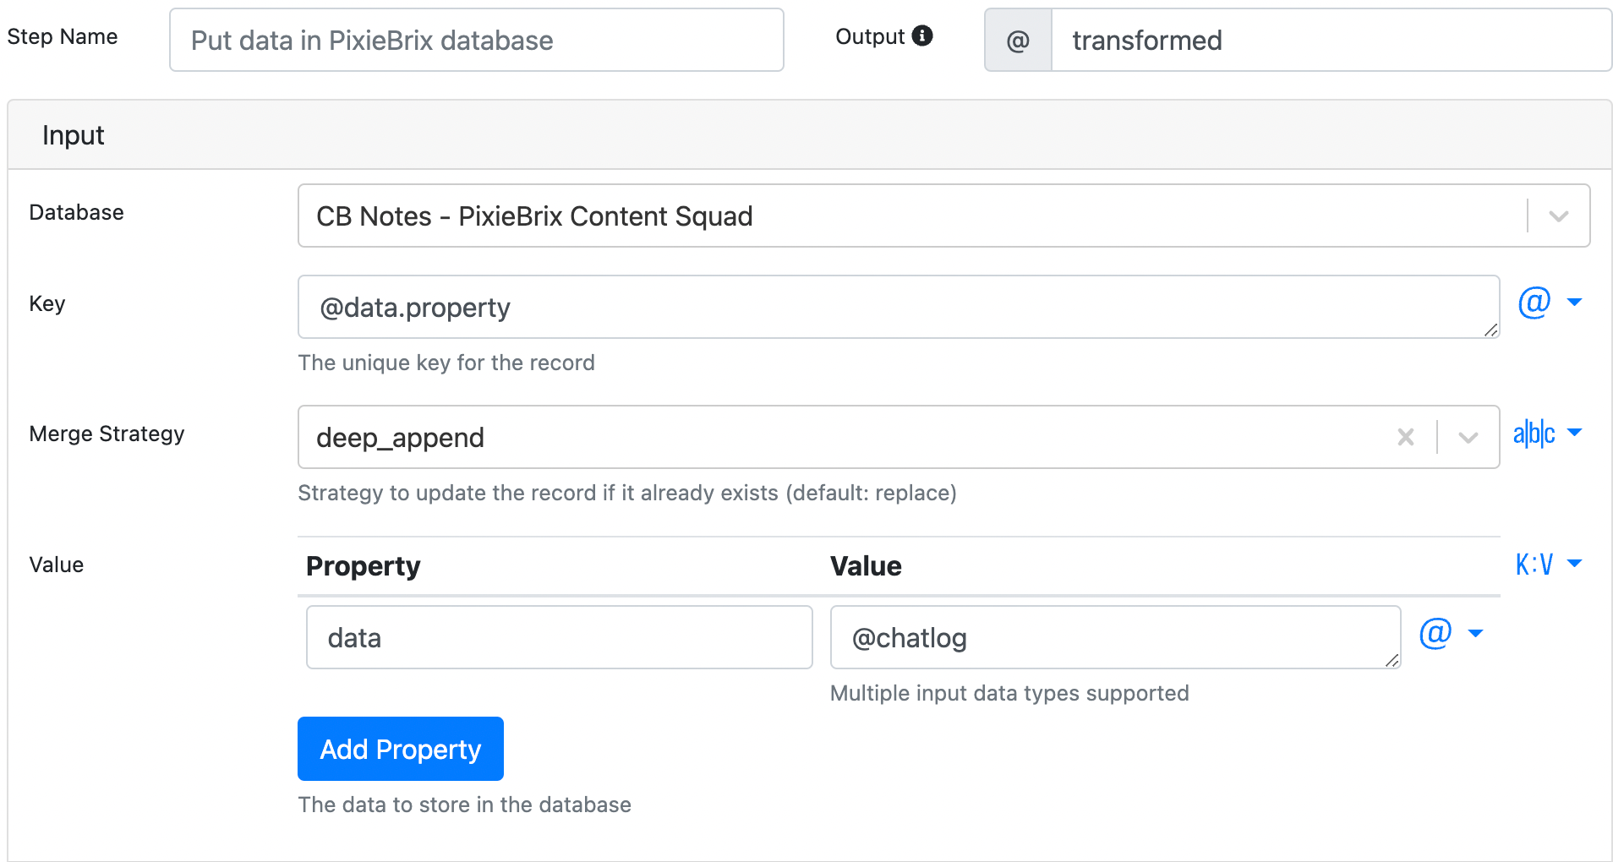Expand the Database dropdown chevron
The image size is (1613, 862).
coord(1558,216)
